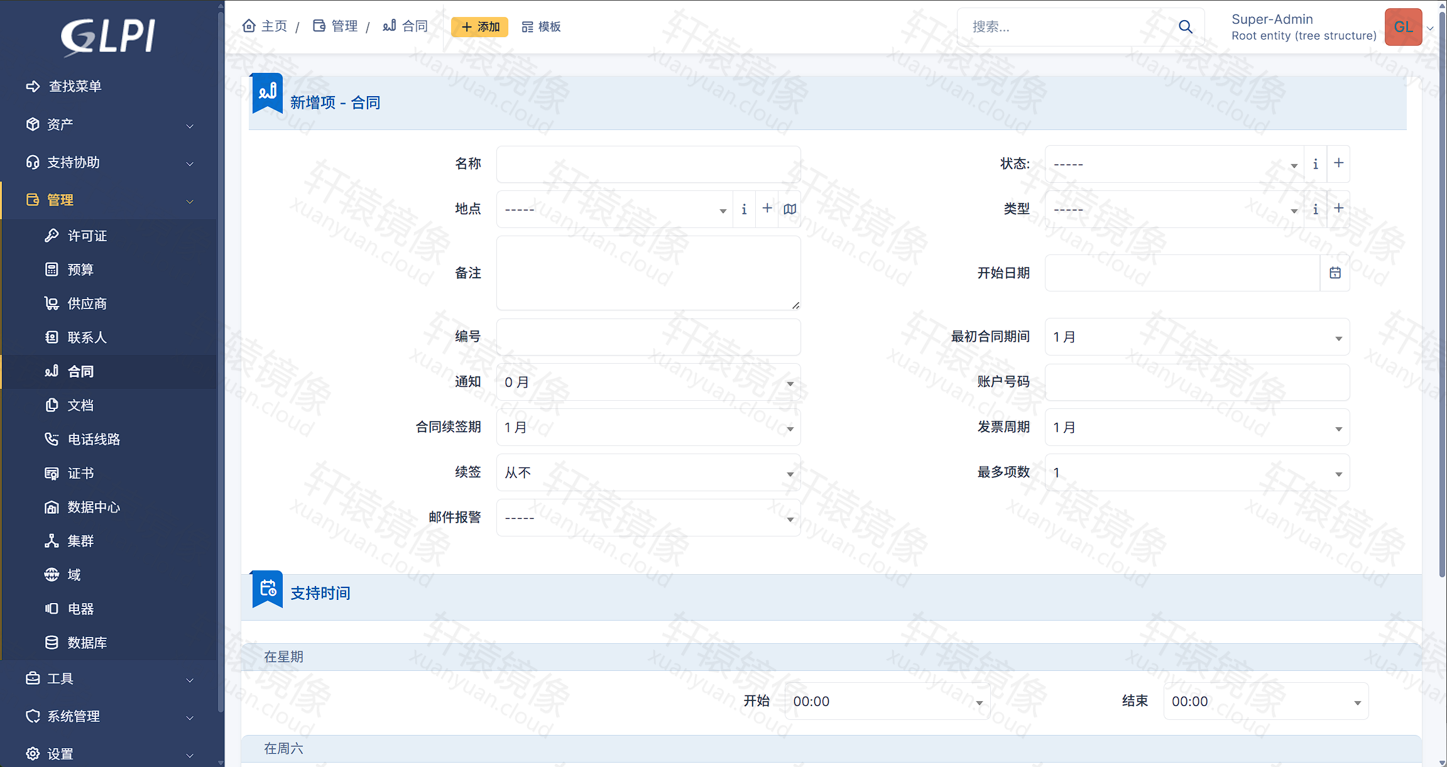Open the 最多项数 dropdown
Screen dimensions: 1447x767
click(1197, 472)
